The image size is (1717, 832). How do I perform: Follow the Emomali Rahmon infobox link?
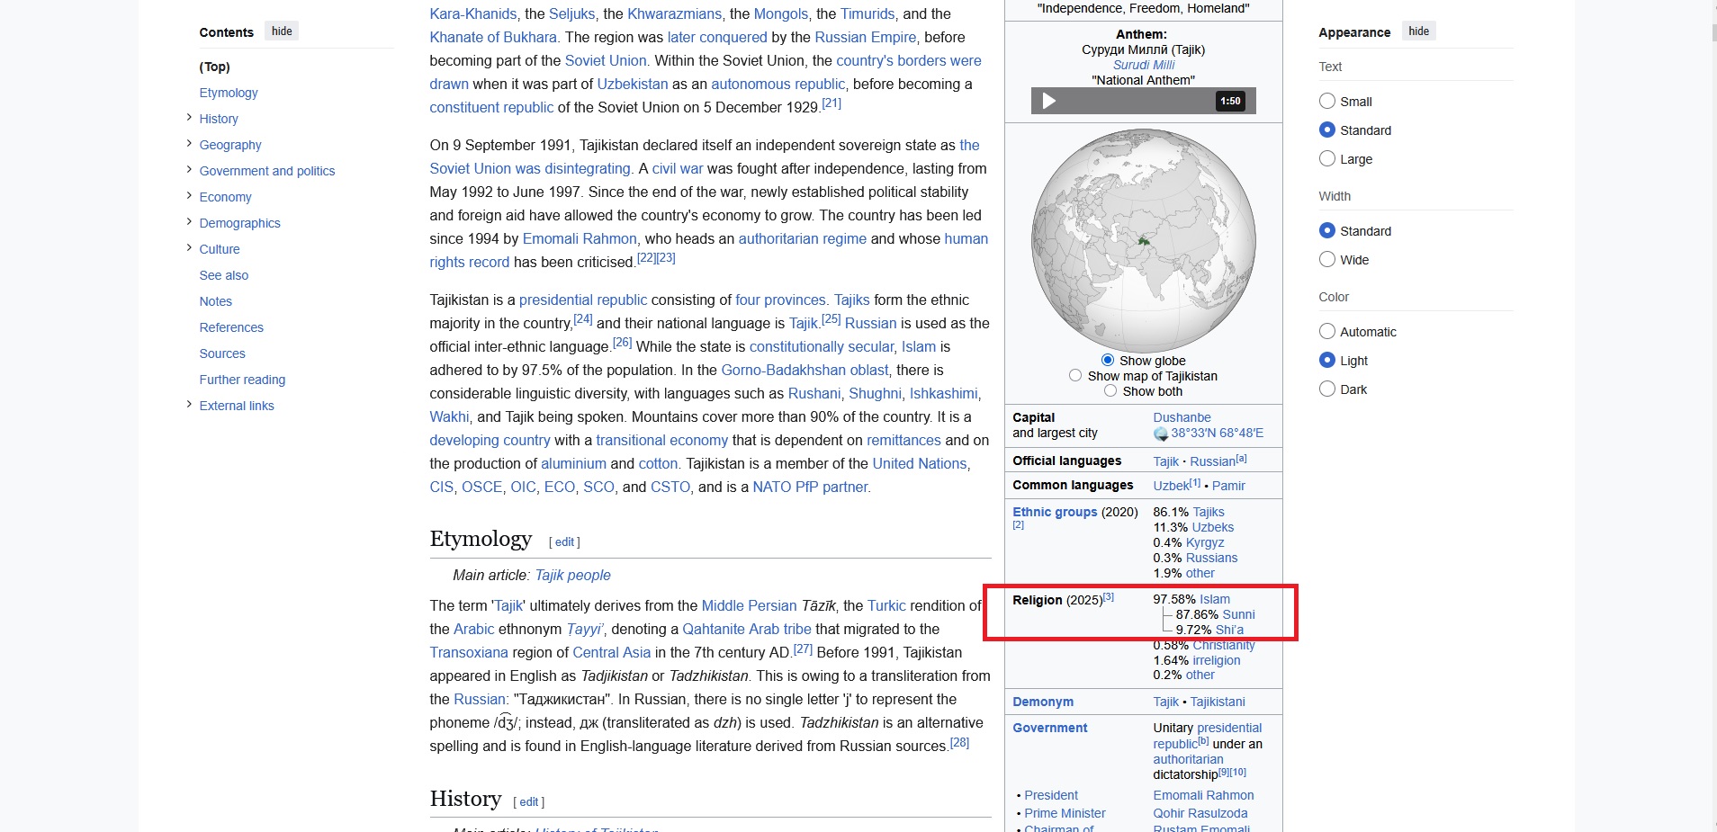click(x=1203, y=795)
